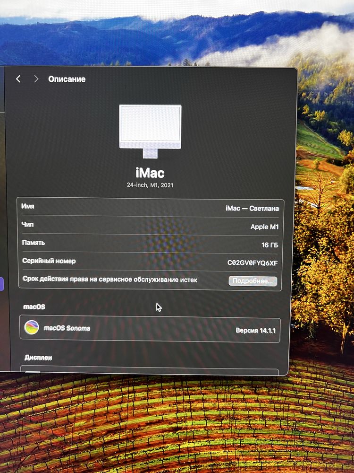Image resolution: width=354 pixels, height=473 pixels.
Task: Click the Память label
Action: click(33, 243)
